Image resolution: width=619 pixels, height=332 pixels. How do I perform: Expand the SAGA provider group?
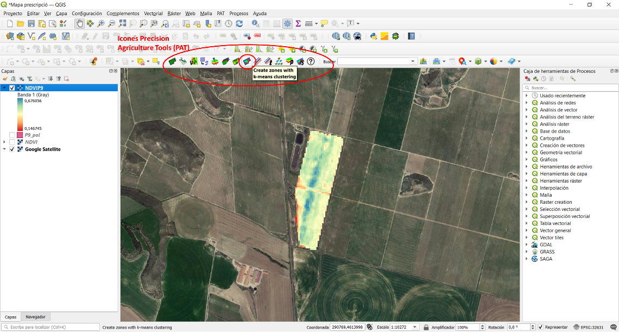click(527, 259)
